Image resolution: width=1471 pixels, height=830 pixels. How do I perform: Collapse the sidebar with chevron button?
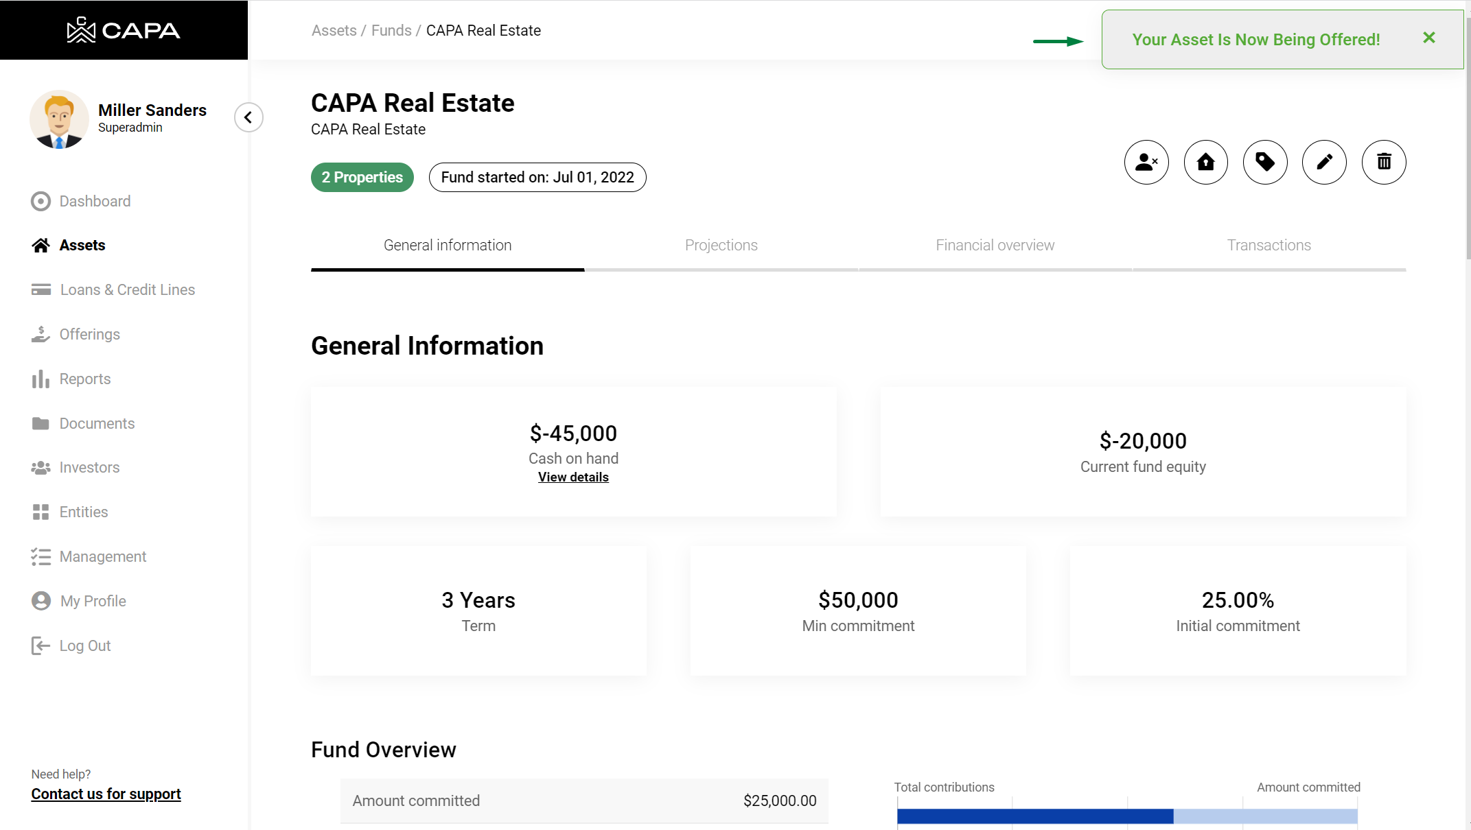click(x=248, y=117)
